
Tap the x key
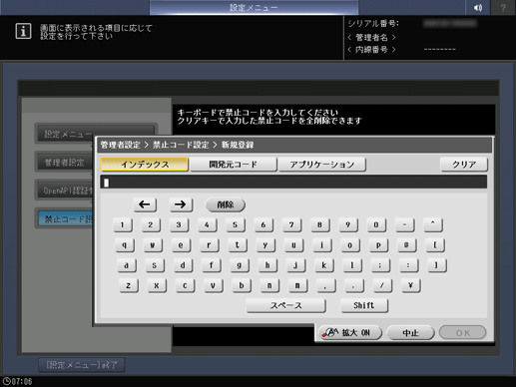157,285
